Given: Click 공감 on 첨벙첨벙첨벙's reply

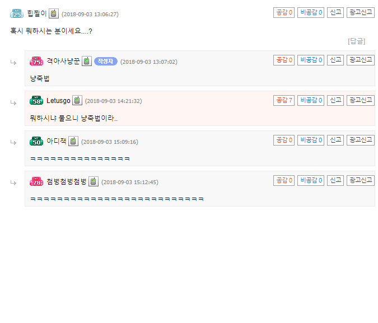Looking at the screenshot, I should tap(284, 181).
